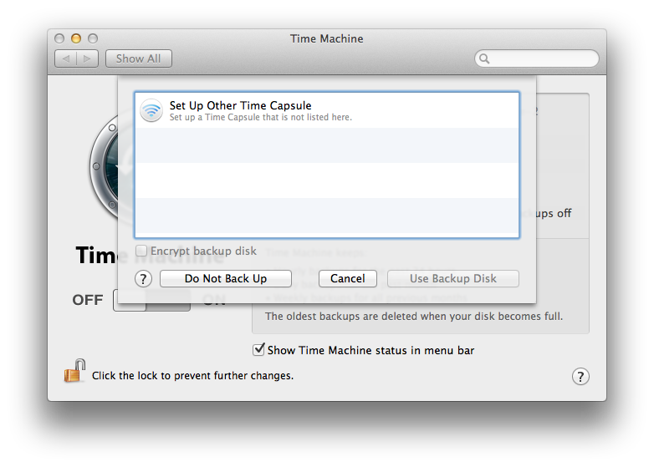Go back with the left arrow button
The height and width of the screenshot is (467, 654).
pos(66,58)
